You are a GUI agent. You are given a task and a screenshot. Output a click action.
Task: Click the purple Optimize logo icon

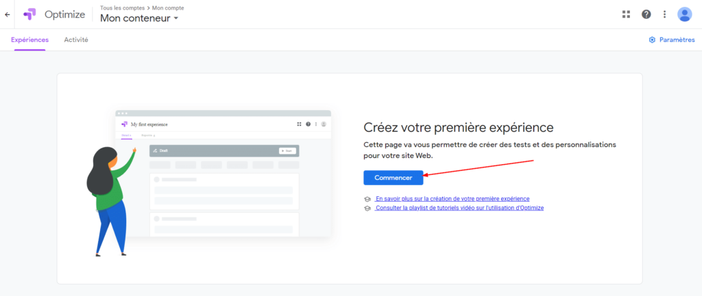29,14
